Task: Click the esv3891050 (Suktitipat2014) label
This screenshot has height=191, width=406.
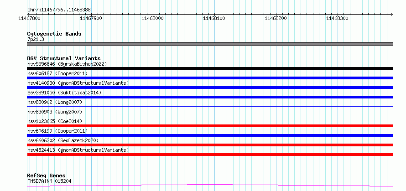Action: pyautogui.click(x=64, y=93)
